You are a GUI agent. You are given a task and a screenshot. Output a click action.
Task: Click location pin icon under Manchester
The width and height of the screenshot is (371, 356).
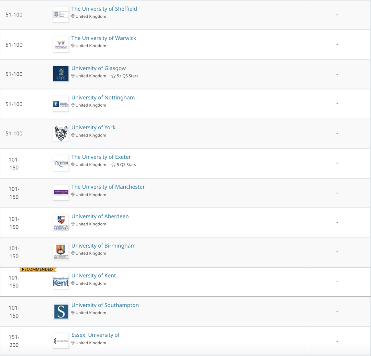(73, 195)
